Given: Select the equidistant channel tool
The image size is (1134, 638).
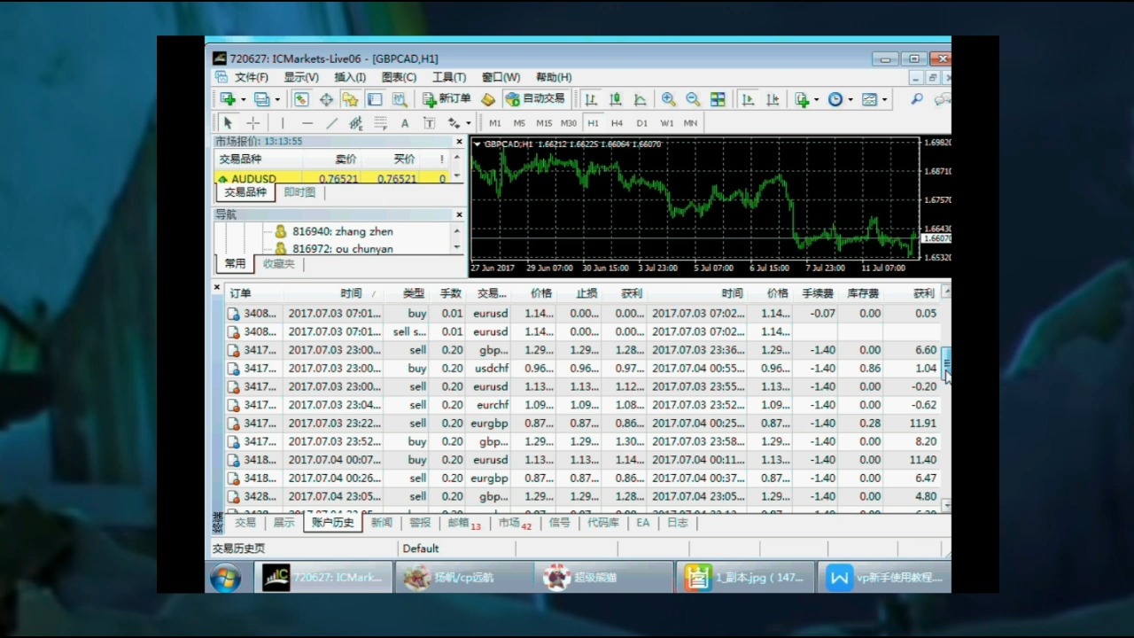Looking at the screenshot, I should coord(356,123).
